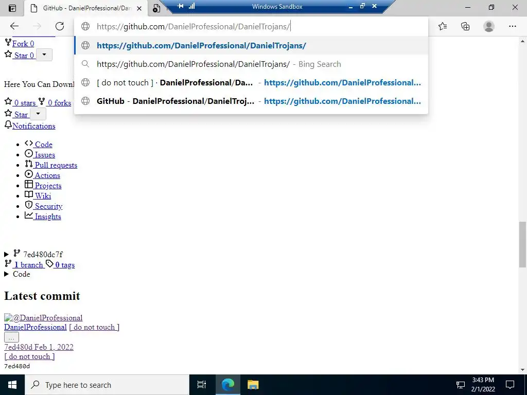Open the Insights section
This screenshot has width=527, height=395.
(x=47, y=217)
